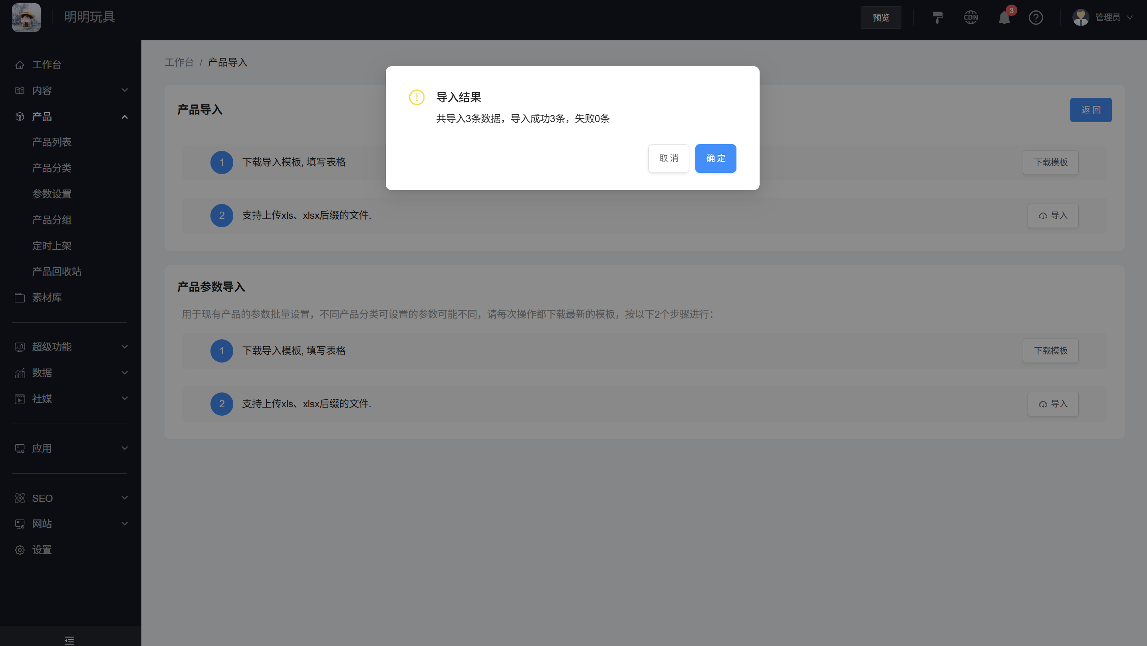The image size is (1147, 646).
Task: Select 定时上架 in the sidebar
Action: 52,246
